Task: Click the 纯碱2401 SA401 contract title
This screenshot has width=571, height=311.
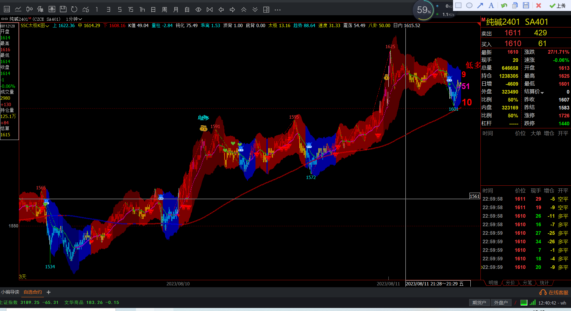Action: pyautogui.click(x=517, y=22)
